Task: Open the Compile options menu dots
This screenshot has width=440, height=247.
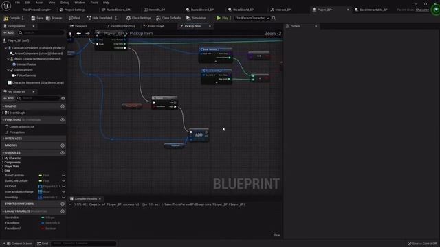Action: click(23, 18)
